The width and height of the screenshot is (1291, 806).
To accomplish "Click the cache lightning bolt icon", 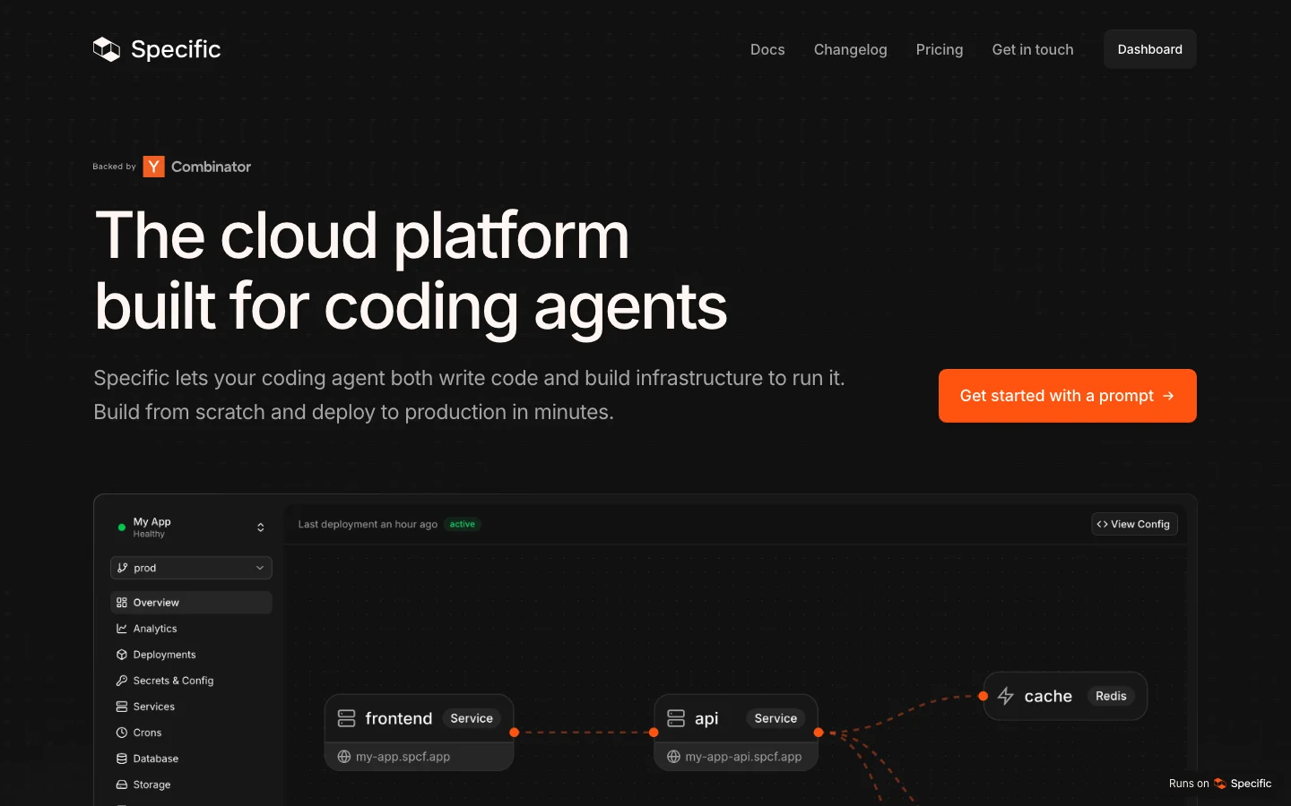I will [1006, 696].
